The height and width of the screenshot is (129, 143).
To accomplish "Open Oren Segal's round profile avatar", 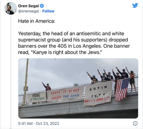I will tap(11, 8).
